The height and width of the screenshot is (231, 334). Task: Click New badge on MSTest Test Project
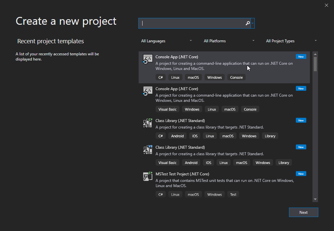tap(301, 174)
